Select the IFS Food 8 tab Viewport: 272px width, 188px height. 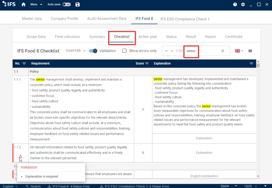[x=144, y=18]
